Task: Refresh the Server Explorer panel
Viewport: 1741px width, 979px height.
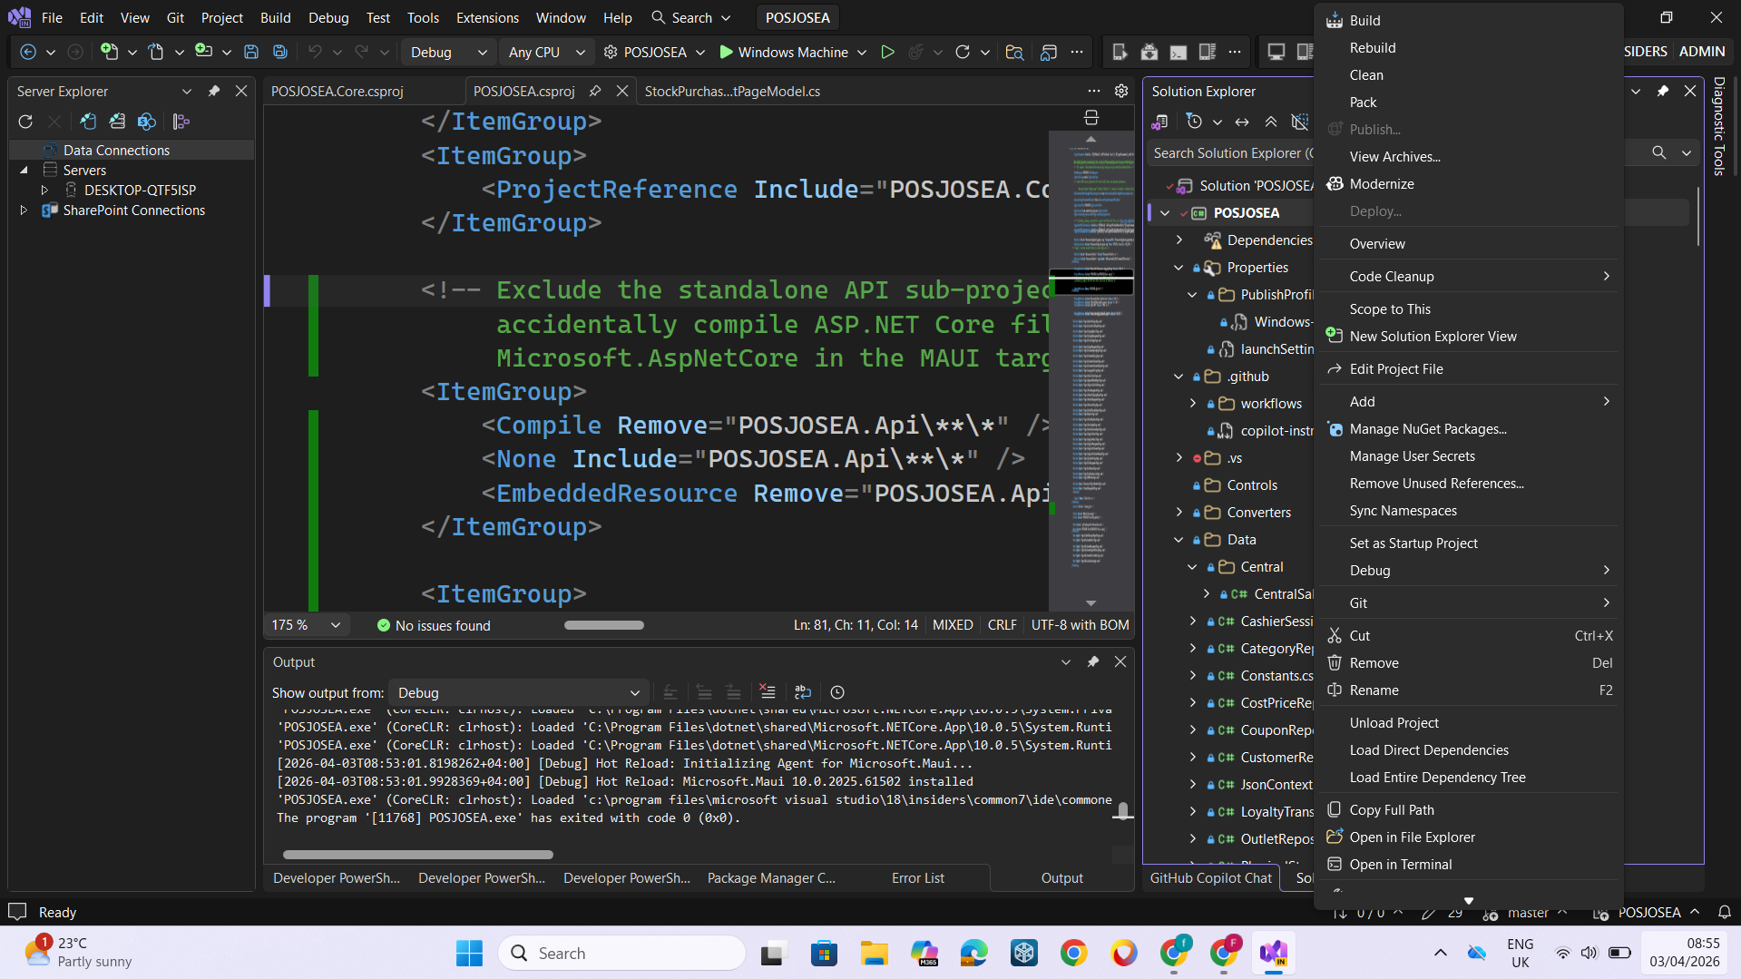Action: point(25,122)
